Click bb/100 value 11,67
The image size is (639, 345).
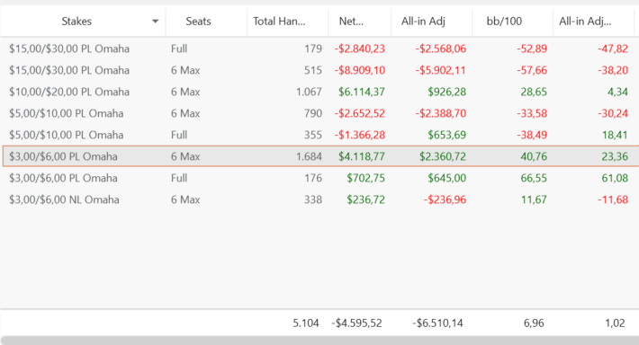tap(534, 199)
